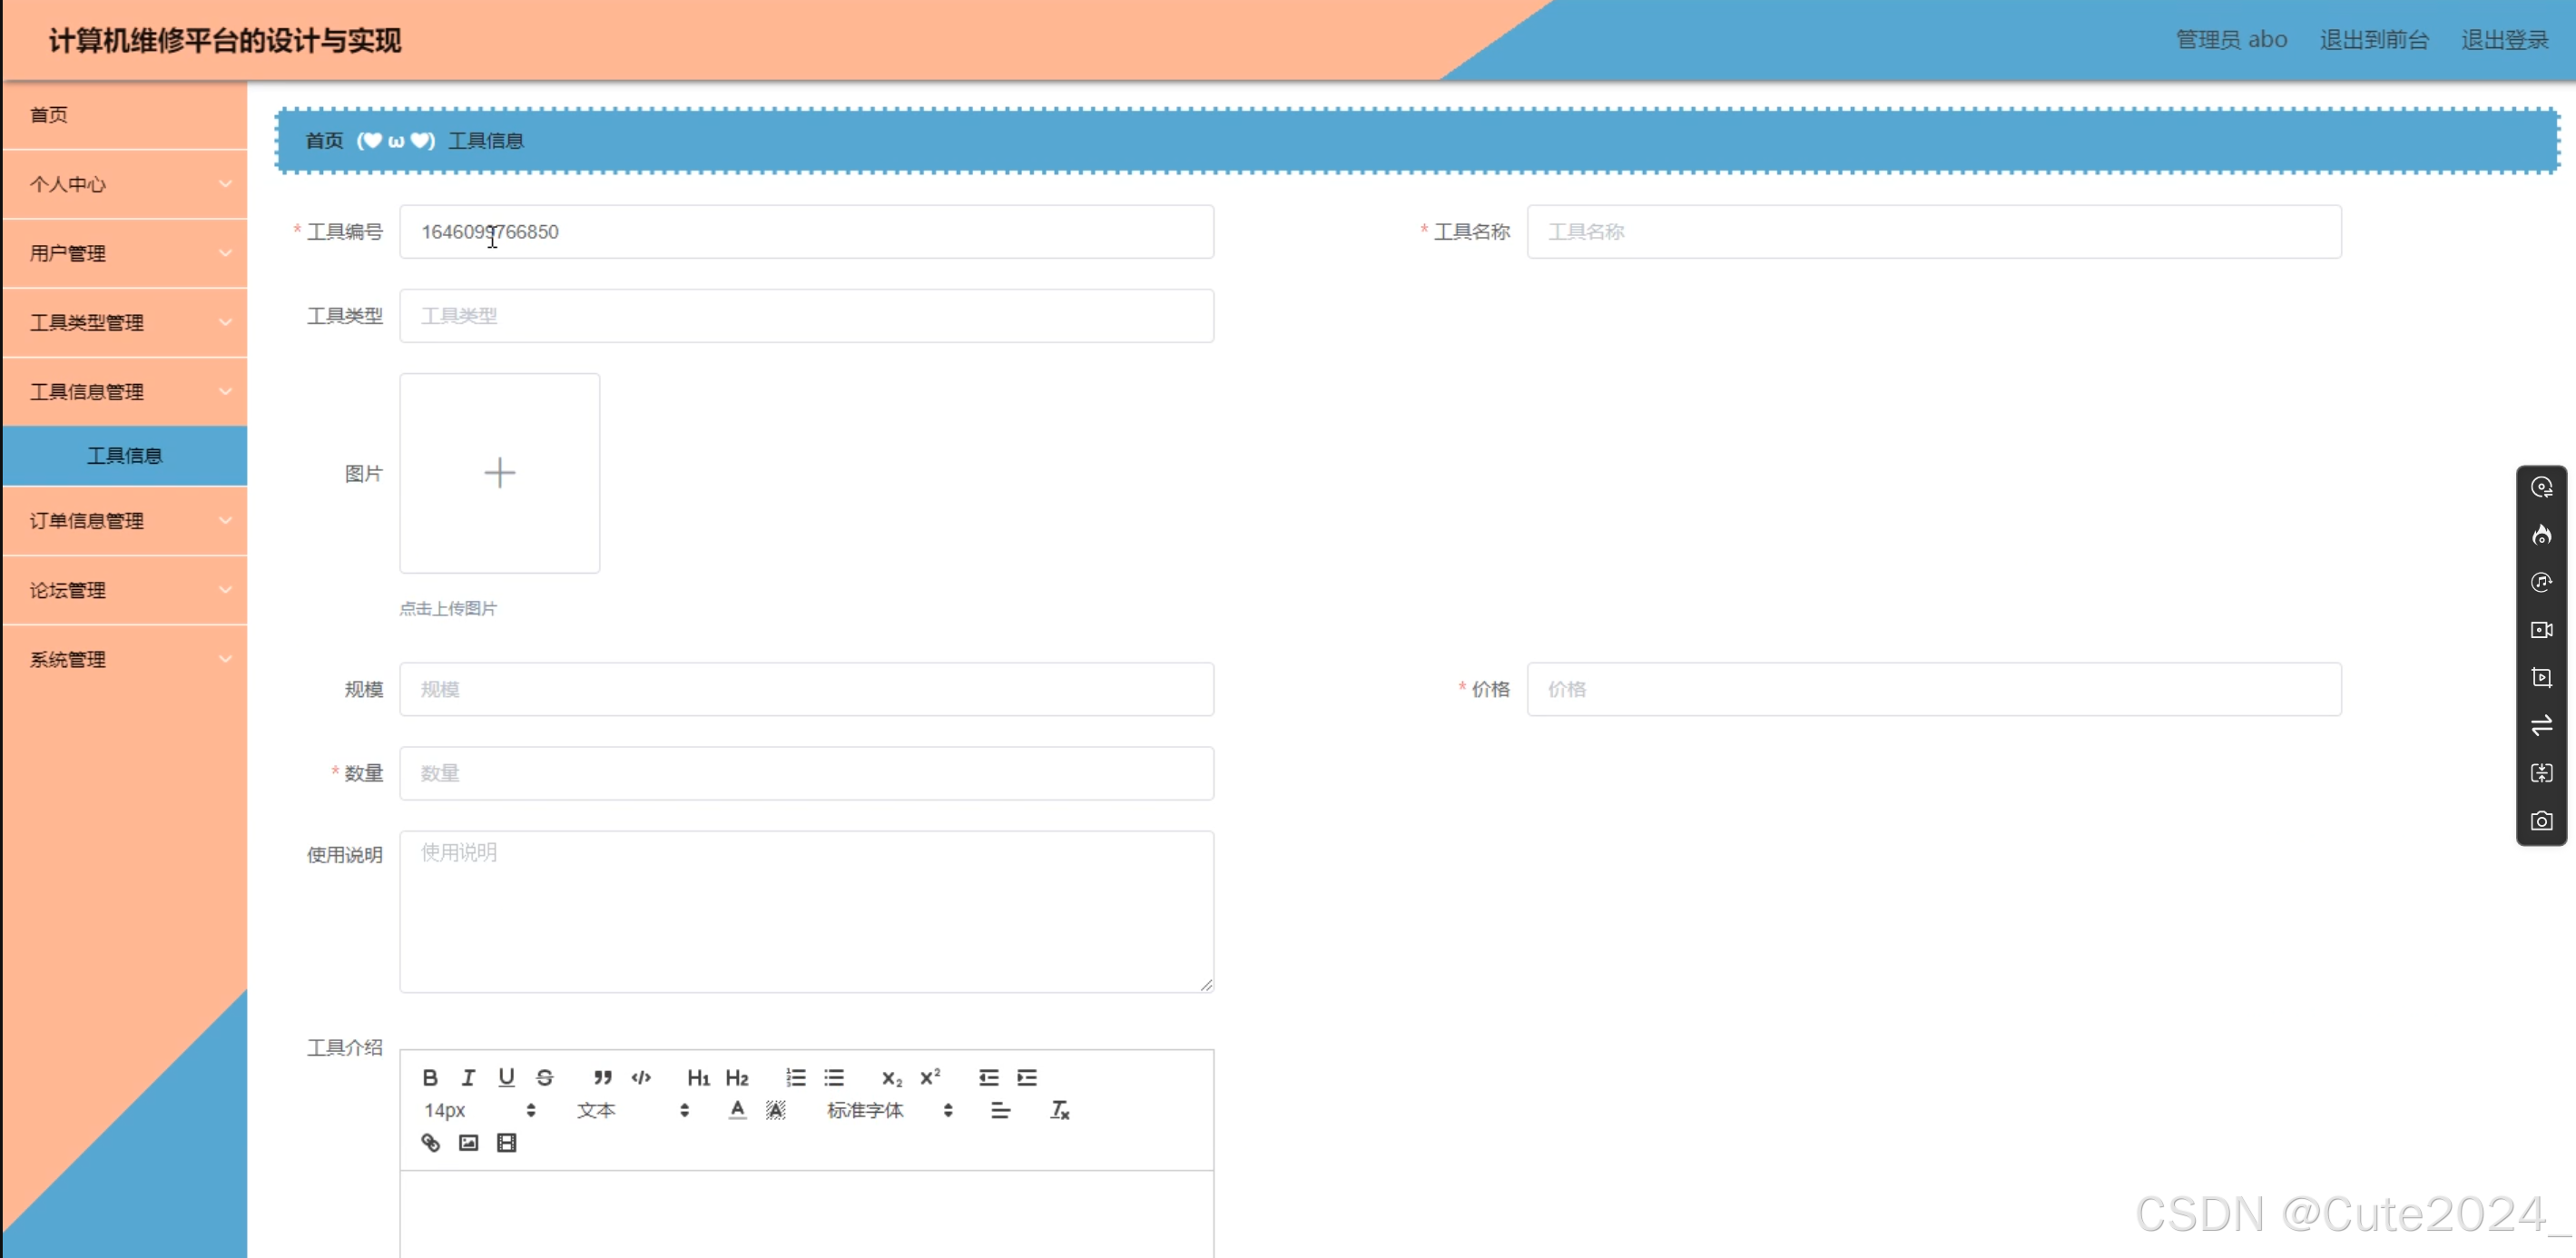Click the image upload plus box
This screenshot has width=2576, height=1258.
pos(499,473)
